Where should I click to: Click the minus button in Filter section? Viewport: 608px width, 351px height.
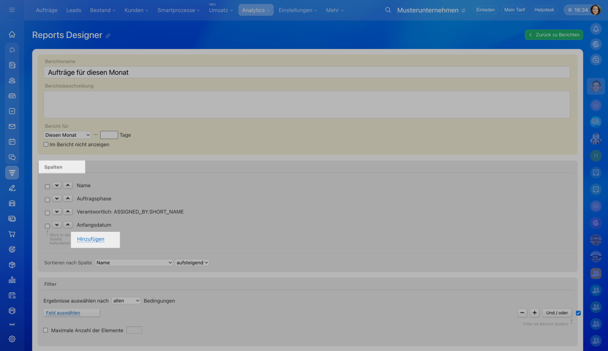click(522, 313)
